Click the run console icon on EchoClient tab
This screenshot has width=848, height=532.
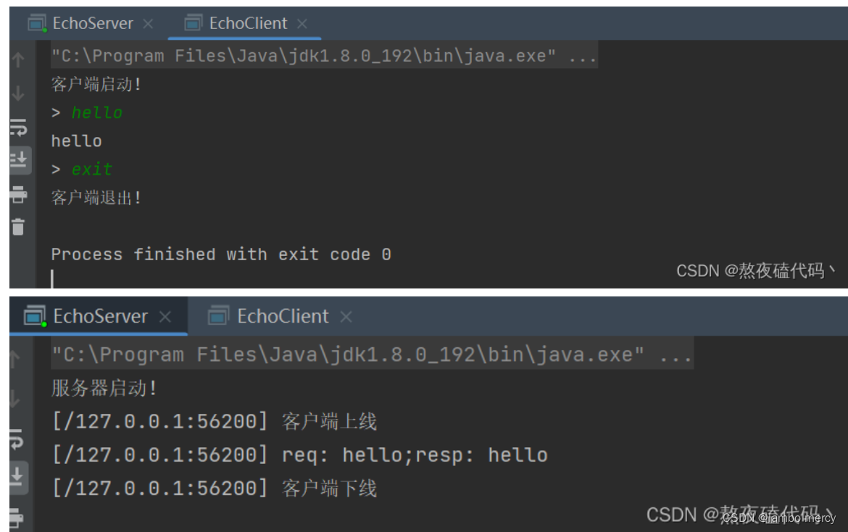pyautogui.click(x=192, y=22)
